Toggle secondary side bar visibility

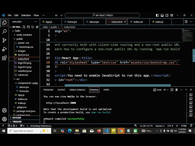click(x=167, y=15)
